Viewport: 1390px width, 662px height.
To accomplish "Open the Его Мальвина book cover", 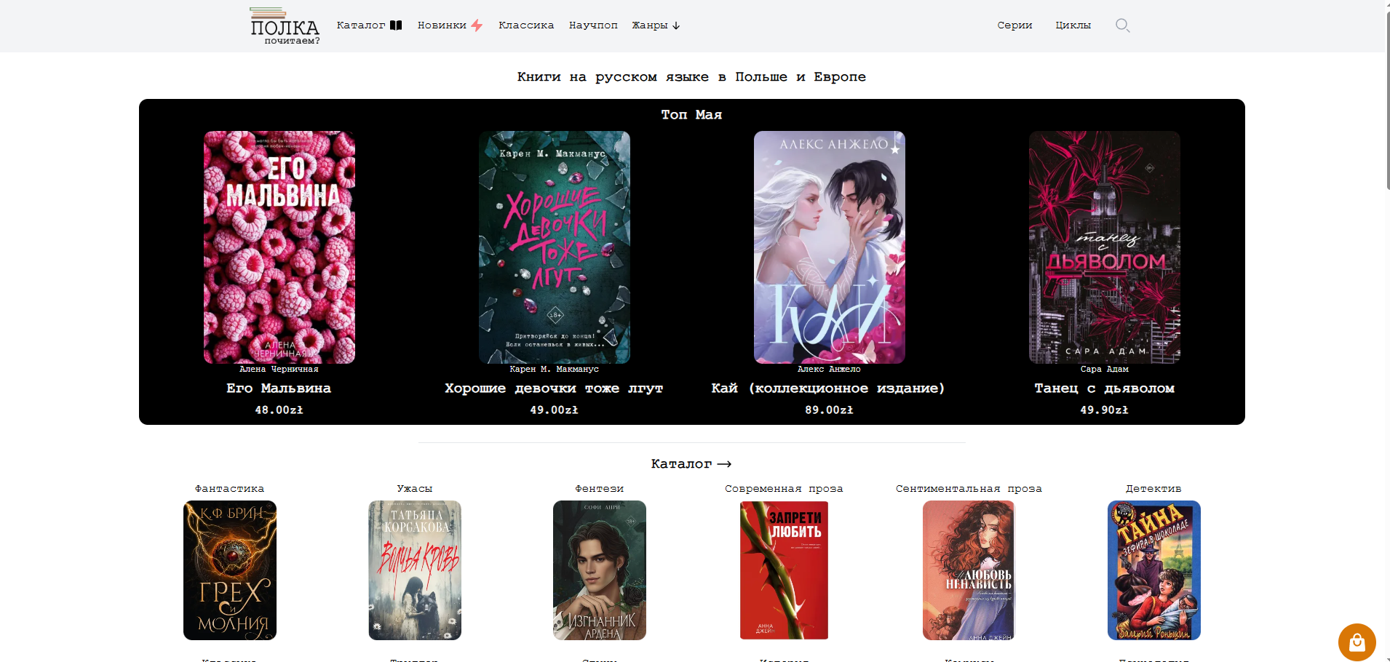I will click(279, 247).
